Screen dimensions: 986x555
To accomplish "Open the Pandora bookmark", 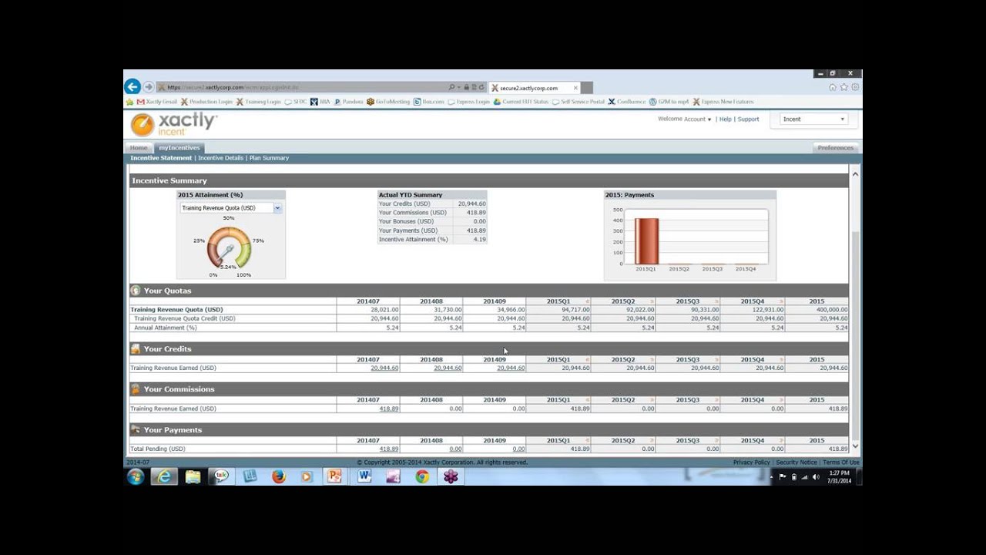I will pyautogui.click(x=348, y=102).
